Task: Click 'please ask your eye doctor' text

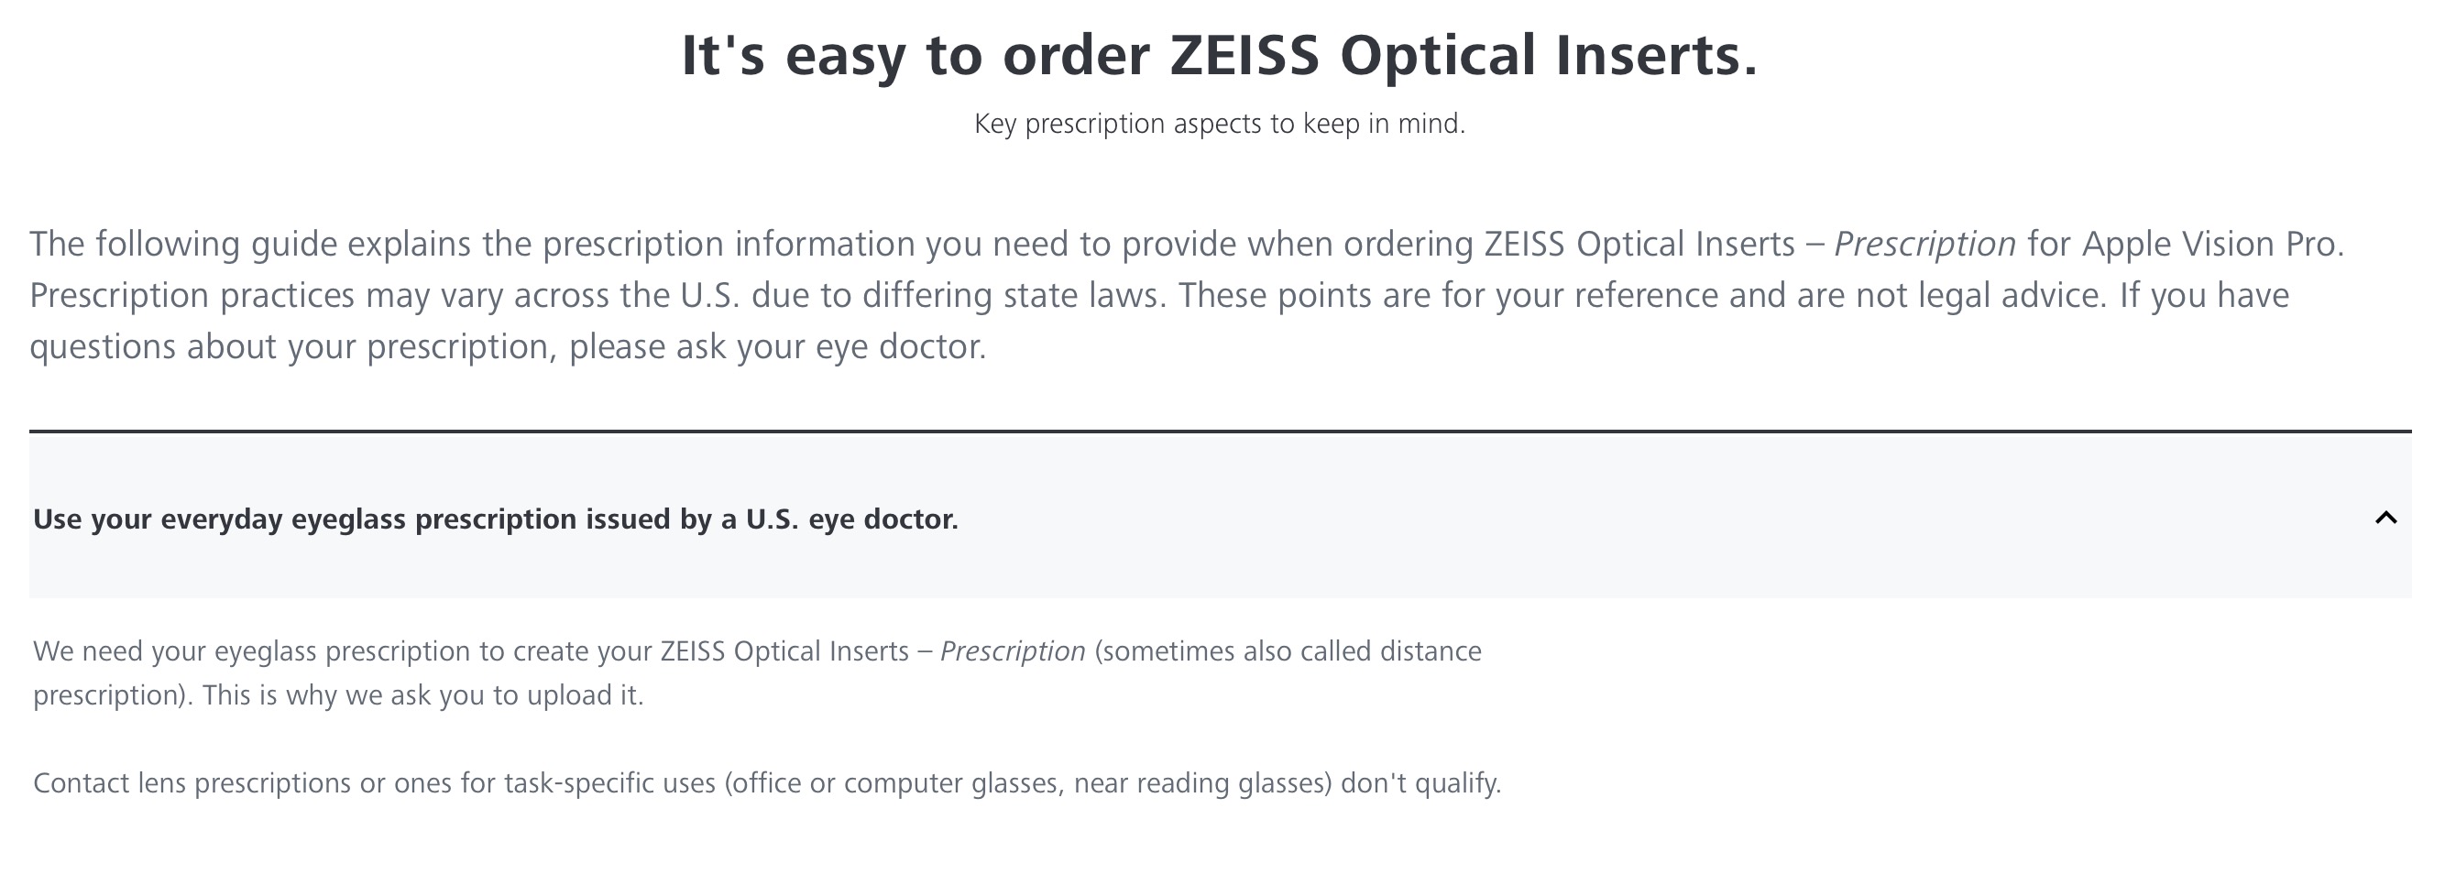Action: (778, 347)
